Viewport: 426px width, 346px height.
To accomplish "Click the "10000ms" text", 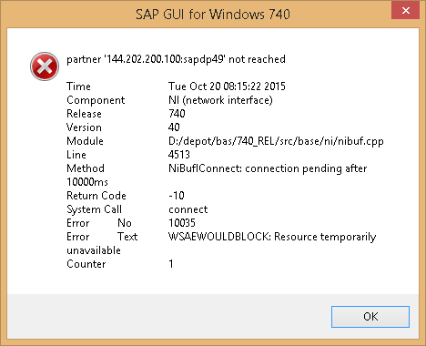I will 87,182.
